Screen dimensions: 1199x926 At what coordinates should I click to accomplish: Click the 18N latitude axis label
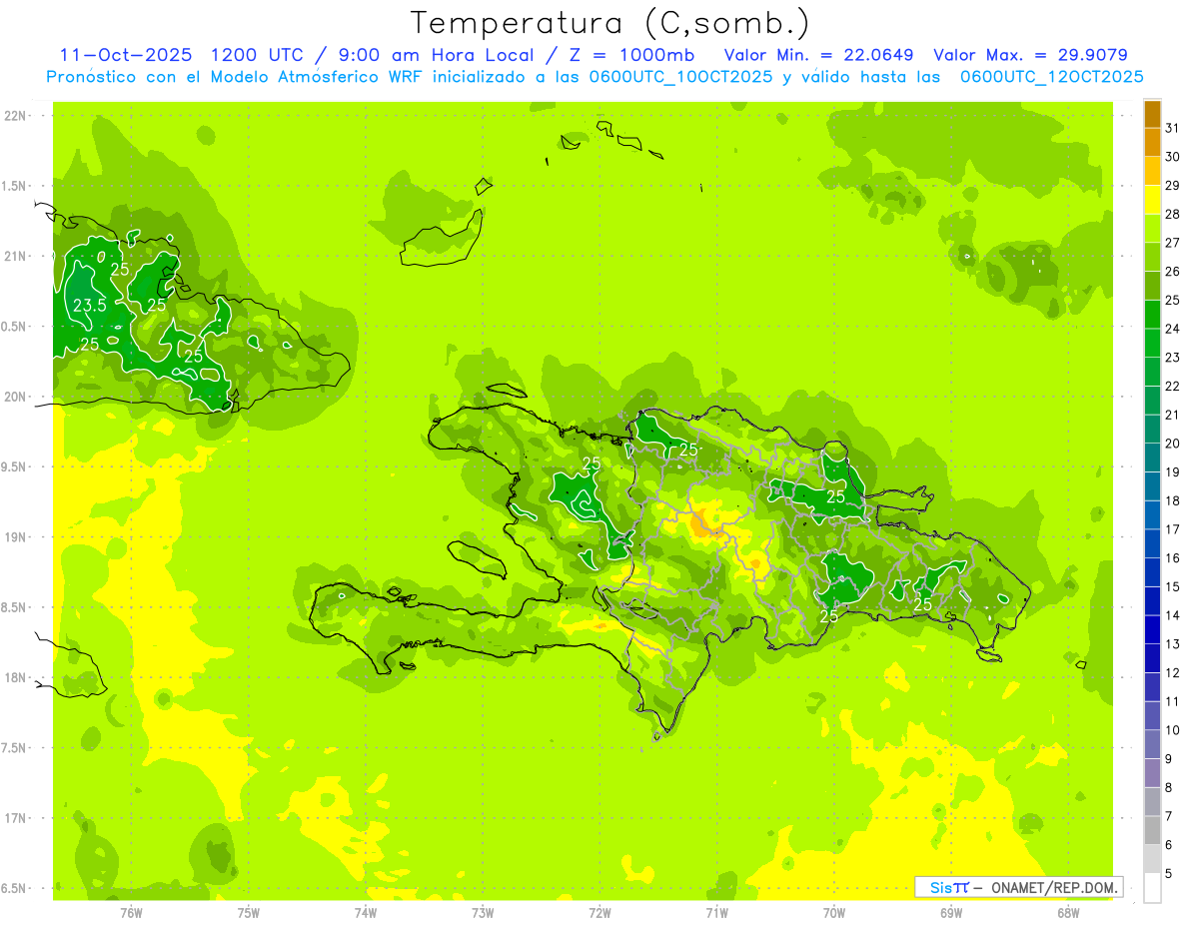tap(16, 677)
